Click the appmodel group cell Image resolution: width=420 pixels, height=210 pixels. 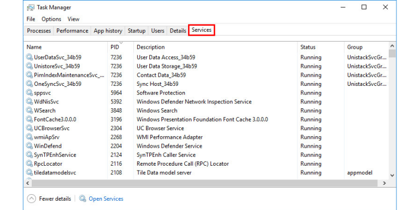tap(360, 173)
